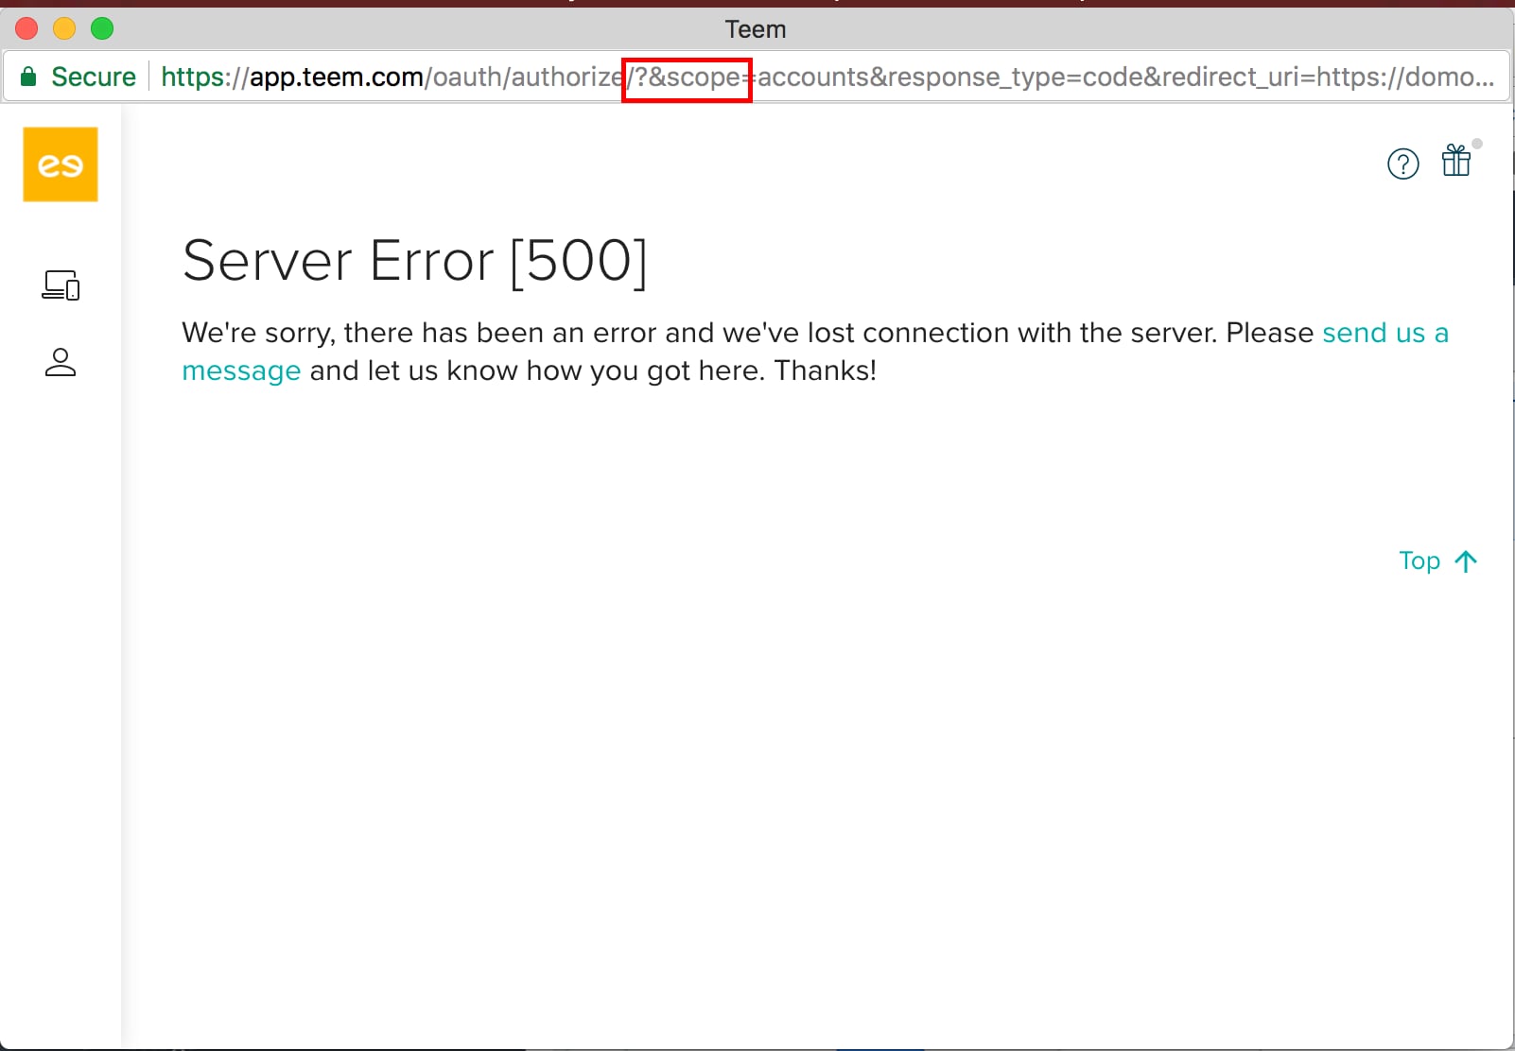The image size is (1515, 1051).
Task: Click the 'Server Error [500]' heading
Action: pyautogui.click(x=415, y=261)
